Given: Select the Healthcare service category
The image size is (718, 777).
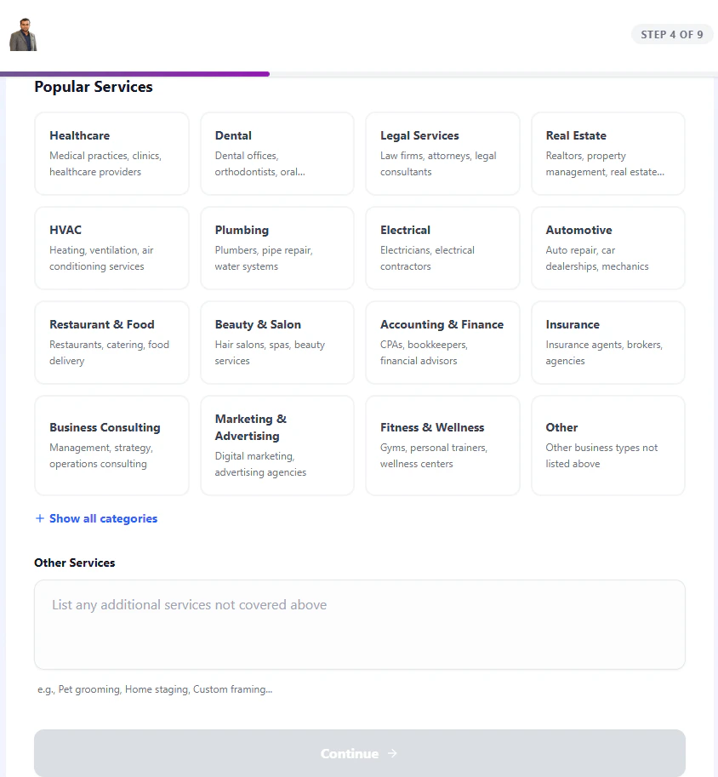Looking at the screenshot, I should 111,153.
